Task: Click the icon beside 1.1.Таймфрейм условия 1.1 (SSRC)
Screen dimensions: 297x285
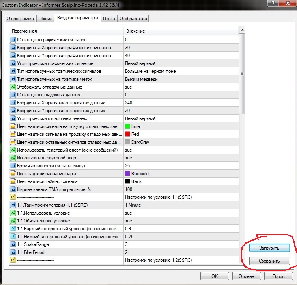Action: tap(13, 205)
